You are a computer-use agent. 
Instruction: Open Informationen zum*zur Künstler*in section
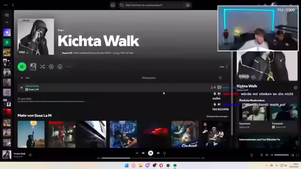(259, 139)
